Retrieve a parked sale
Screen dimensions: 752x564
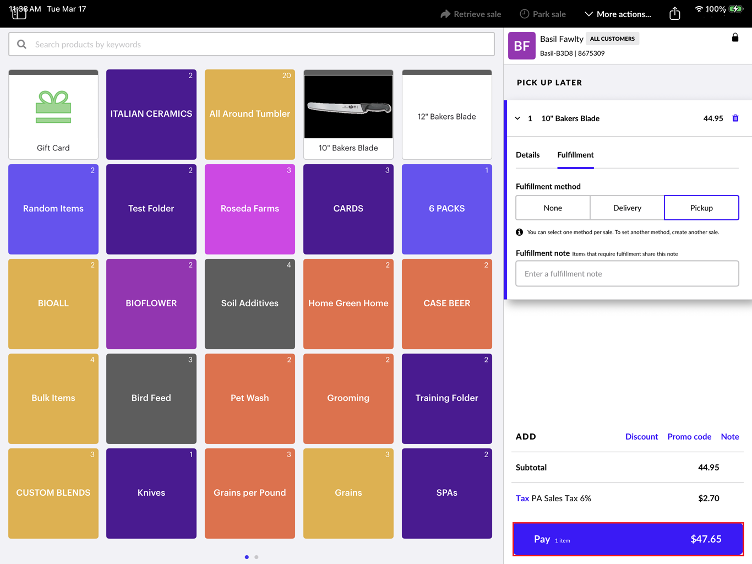(x=471, y=14)
